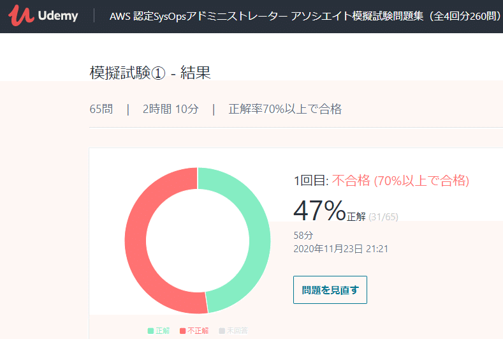
Task: Select the 65問 question count text
Action: tap(101, 109)
